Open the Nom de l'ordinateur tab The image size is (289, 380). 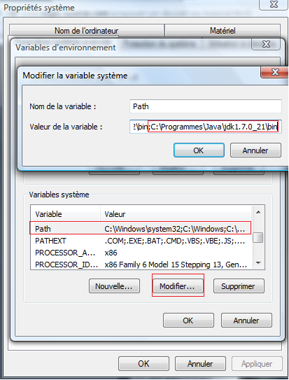(x=87, y=31)
